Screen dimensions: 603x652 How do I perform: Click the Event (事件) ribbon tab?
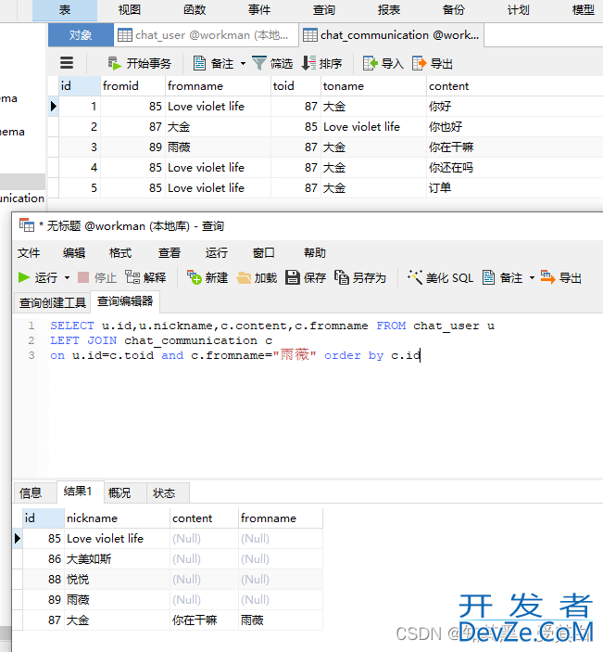pyautogui.click(x=259, y=10)
